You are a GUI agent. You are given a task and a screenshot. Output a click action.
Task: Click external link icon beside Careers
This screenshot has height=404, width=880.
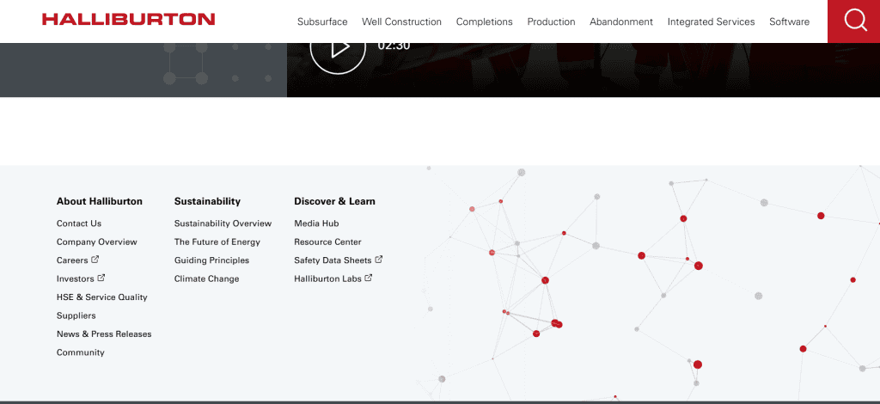point(95,260)
